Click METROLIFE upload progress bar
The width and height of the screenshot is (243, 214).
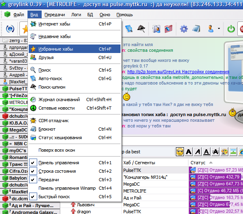click(216, 191)
